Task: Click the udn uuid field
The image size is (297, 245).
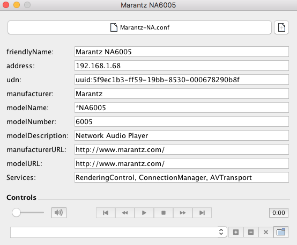Action: 181,80
